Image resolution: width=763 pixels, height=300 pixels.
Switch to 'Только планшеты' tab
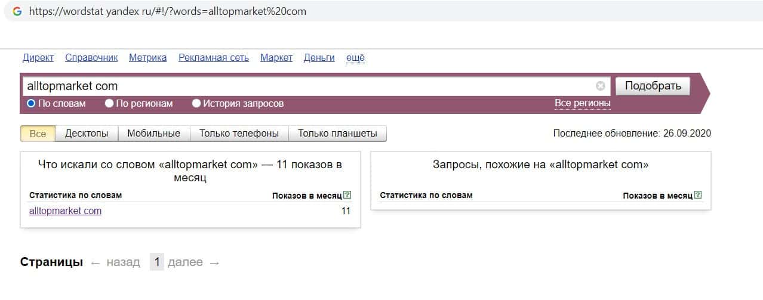[x=337, y=134]
